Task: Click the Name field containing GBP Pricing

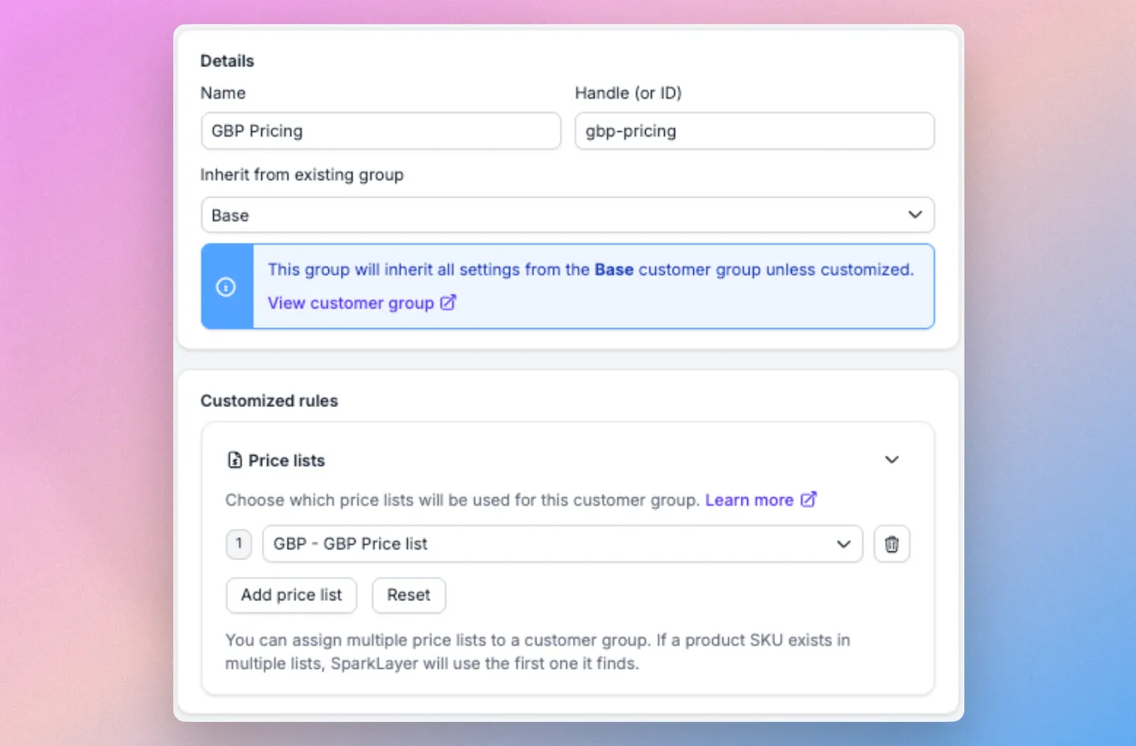Action: pos(381,131)
